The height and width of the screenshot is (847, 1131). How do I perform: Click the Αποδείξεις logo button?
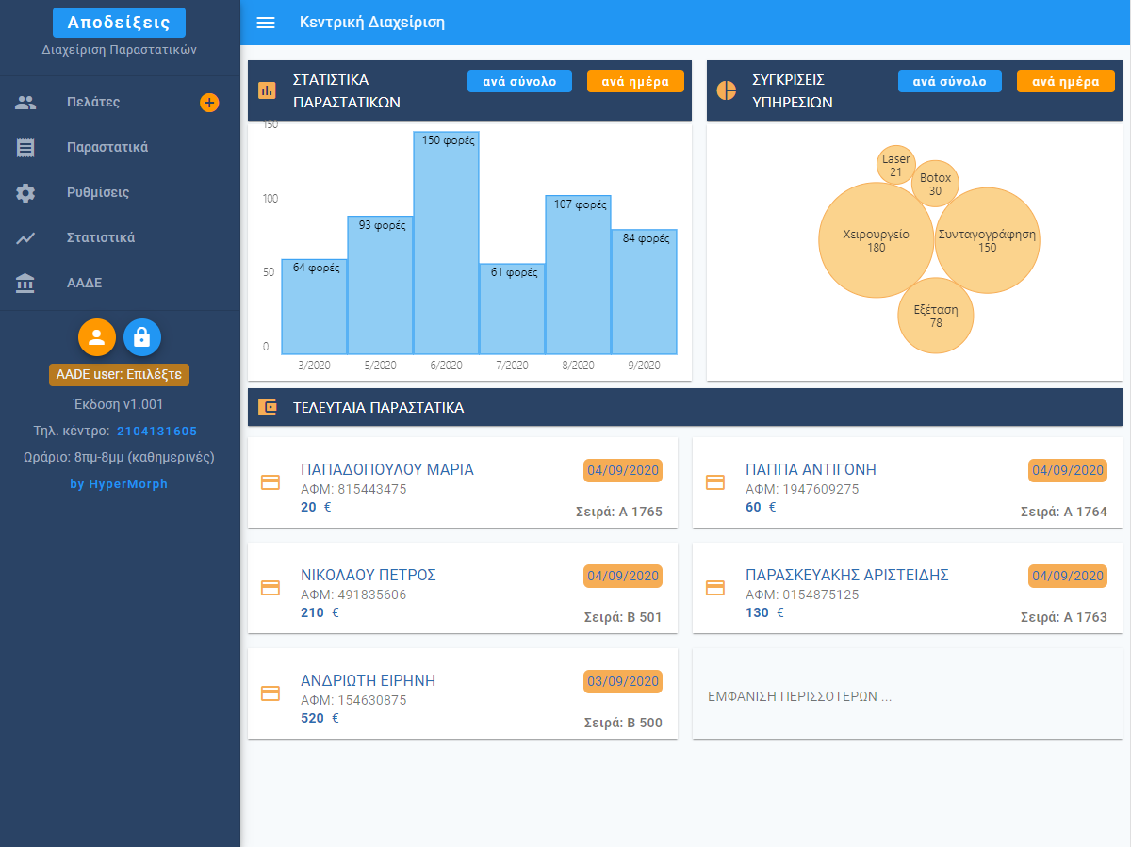point(119,23)
